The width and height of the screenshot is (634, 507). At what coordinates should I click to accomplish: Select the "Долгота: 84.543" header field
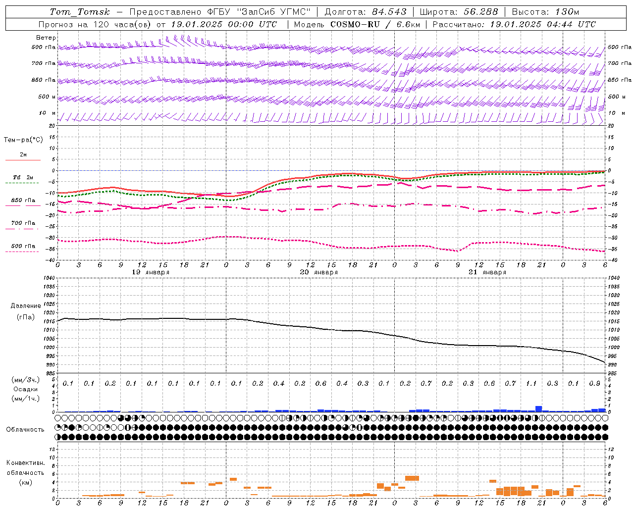pyautogui.click(x=366, y=12)
